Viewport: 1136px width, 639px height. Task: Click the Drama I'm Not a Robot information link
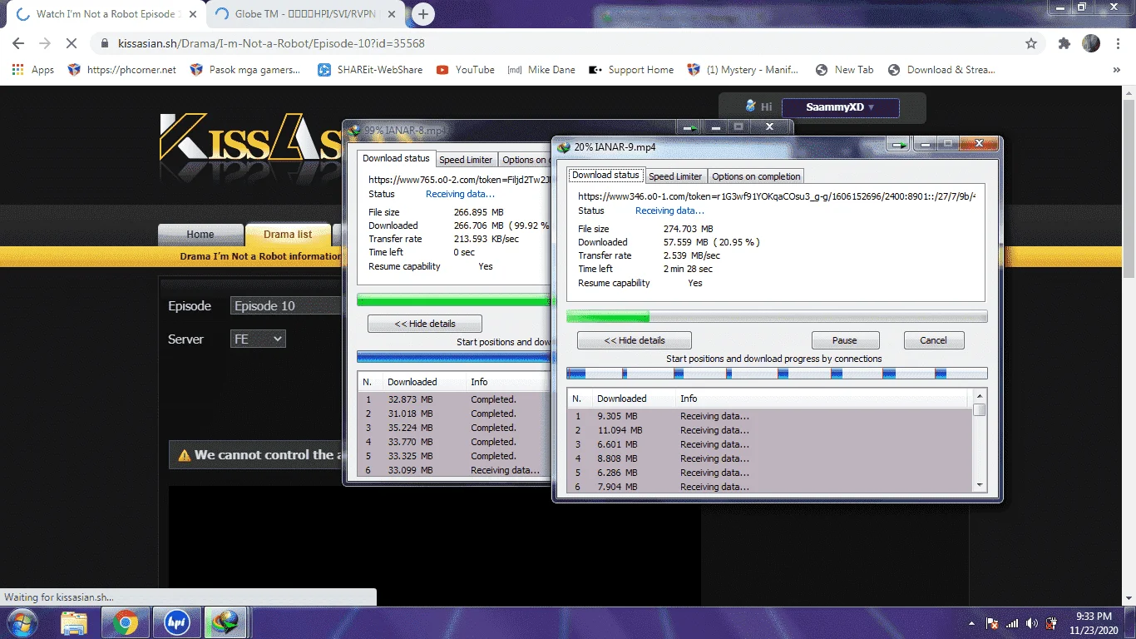click(x=260, y=256)
